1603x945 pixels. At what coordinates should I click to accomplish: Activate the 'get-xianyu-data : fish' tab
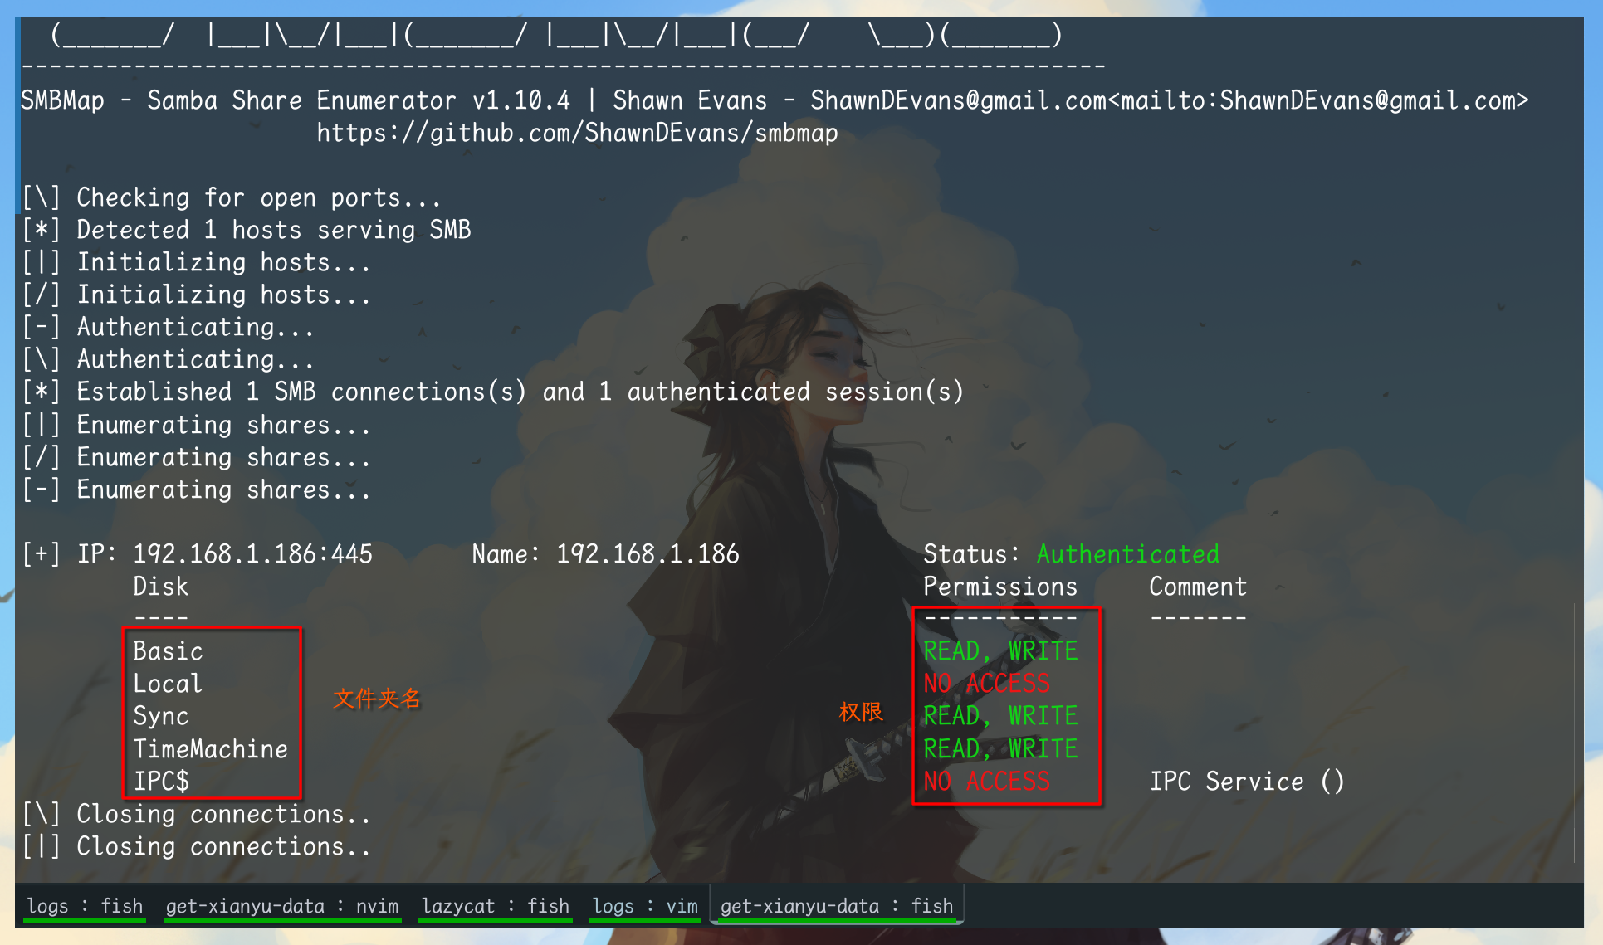[x=837, y=906]
